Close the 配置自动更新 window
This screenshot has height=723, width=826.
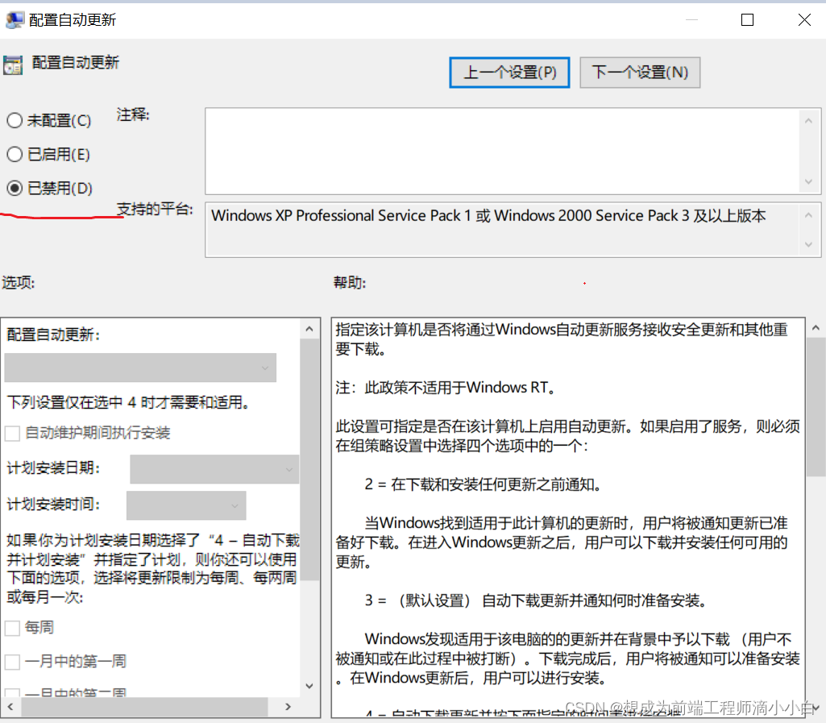pos(804,20)
